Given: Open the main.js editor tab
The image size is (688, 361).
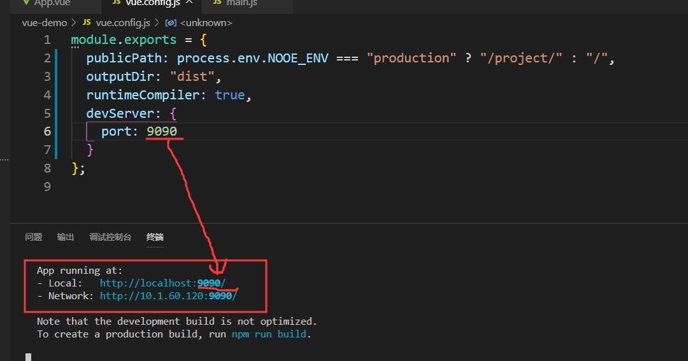Looking at the screenshot, I should 241,3.
